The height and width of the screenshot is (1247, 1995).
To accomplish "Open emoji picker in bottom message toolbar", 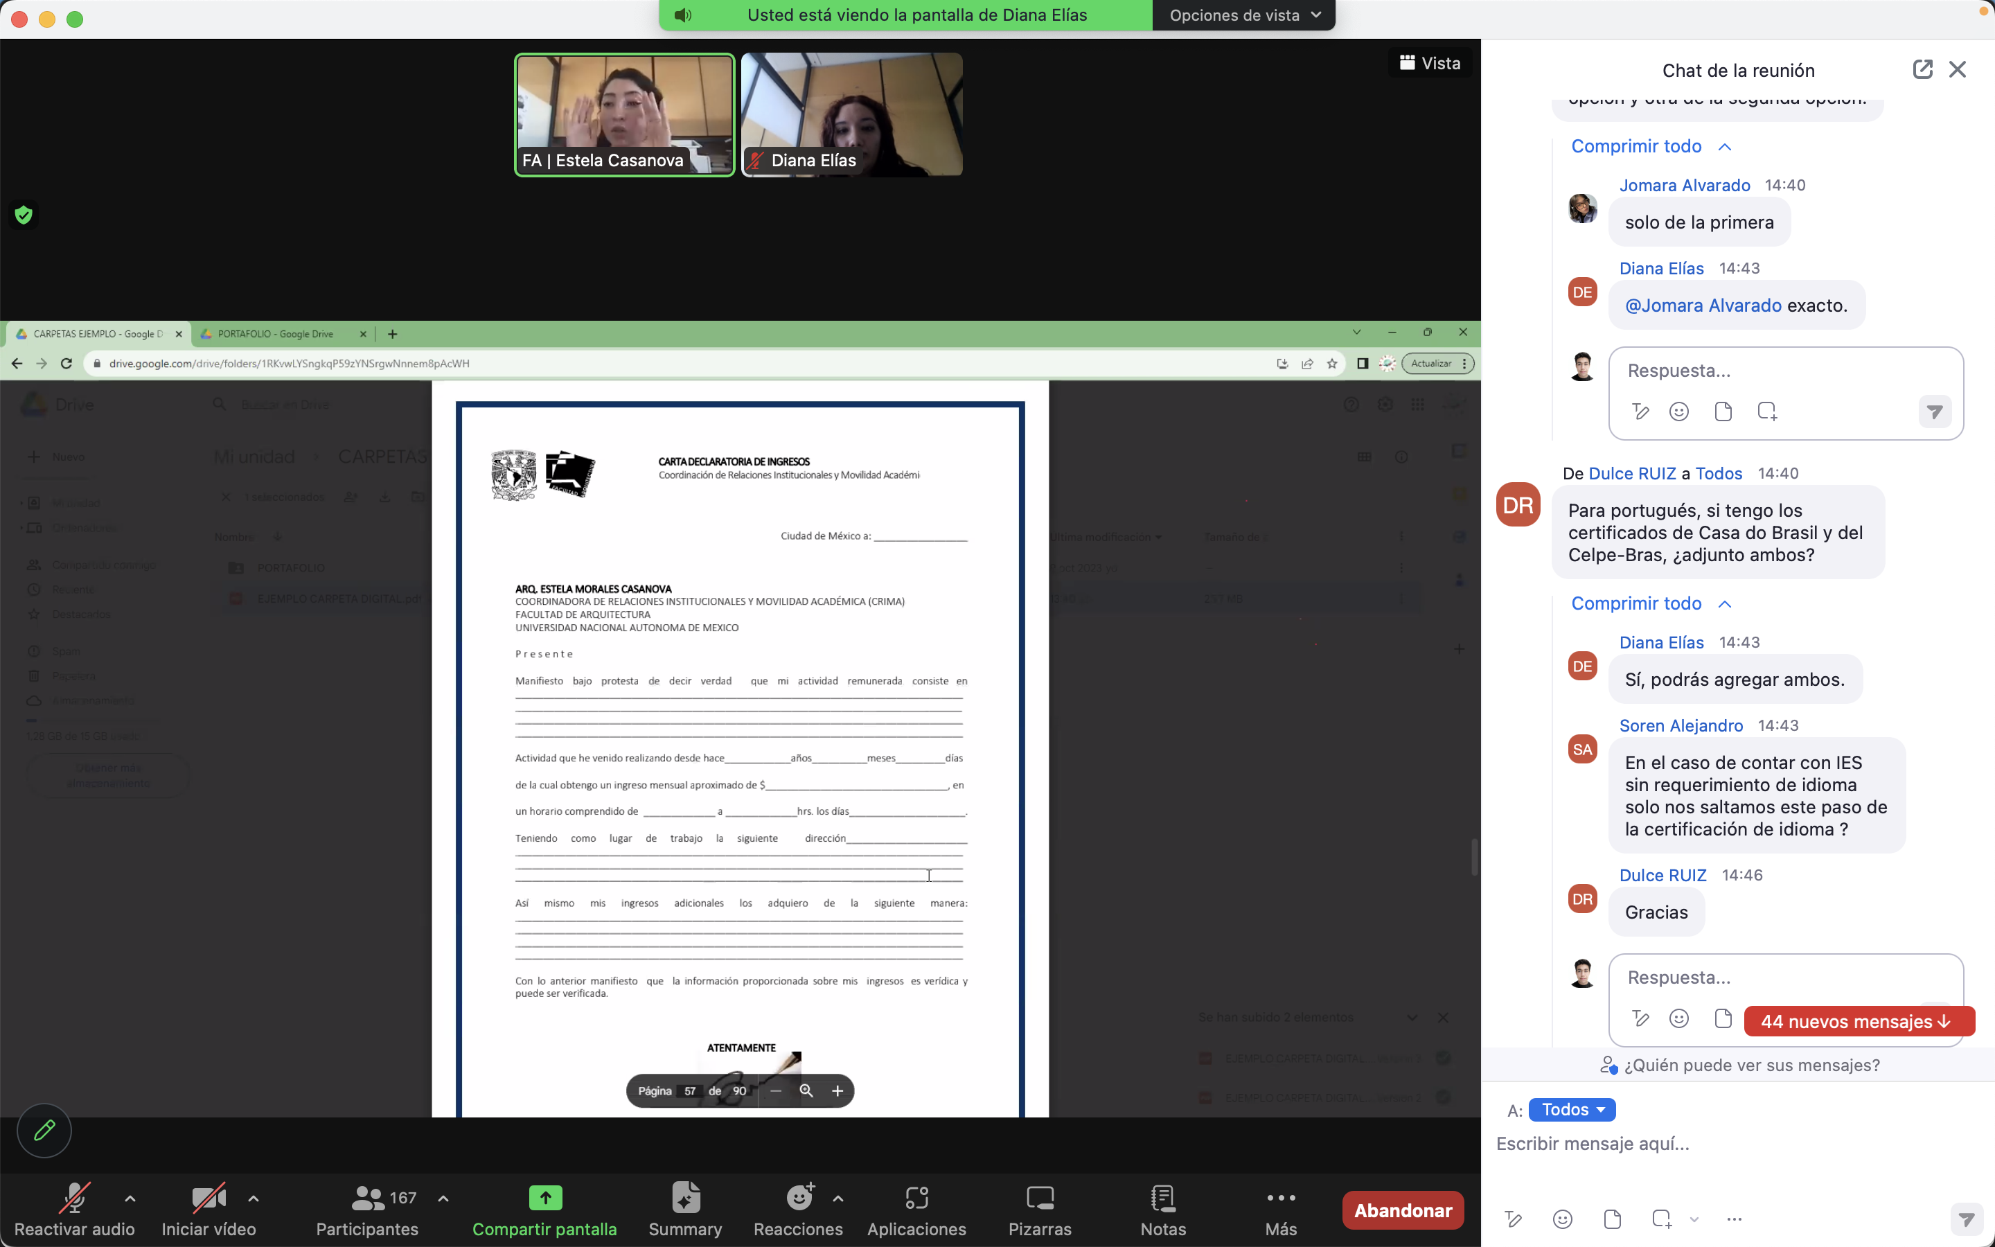I will click(1562, 1219).
